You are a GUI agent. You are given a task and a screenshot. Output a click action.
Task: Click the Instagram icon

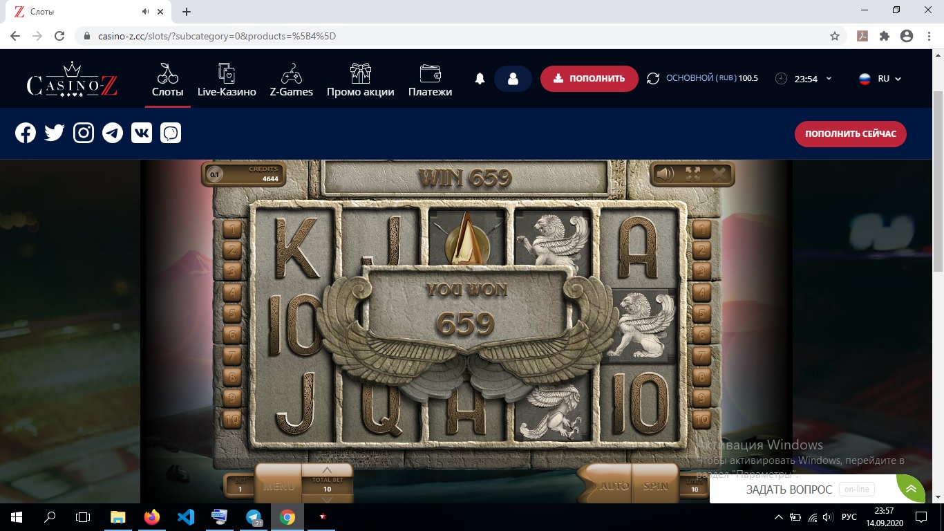coord(84,133)
